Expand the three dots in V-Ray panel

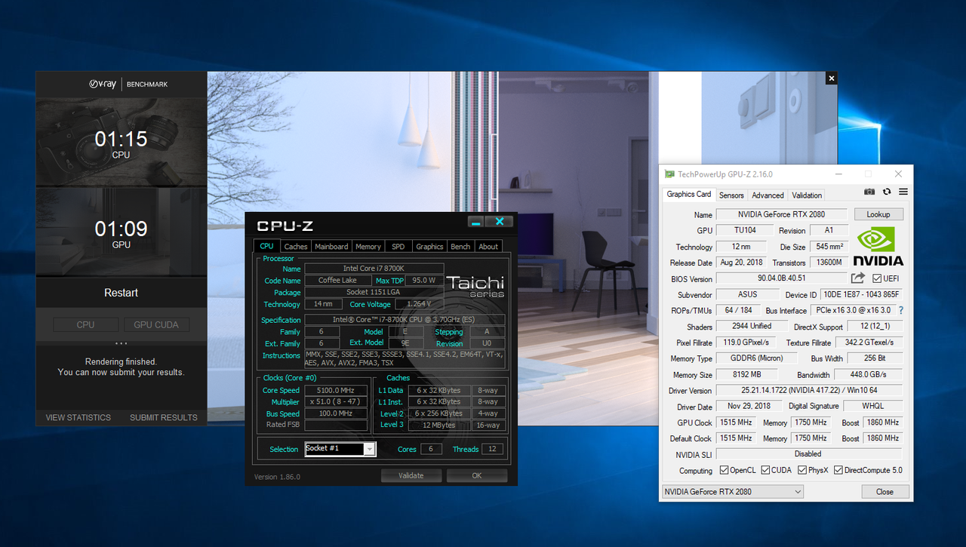[121, 343]
